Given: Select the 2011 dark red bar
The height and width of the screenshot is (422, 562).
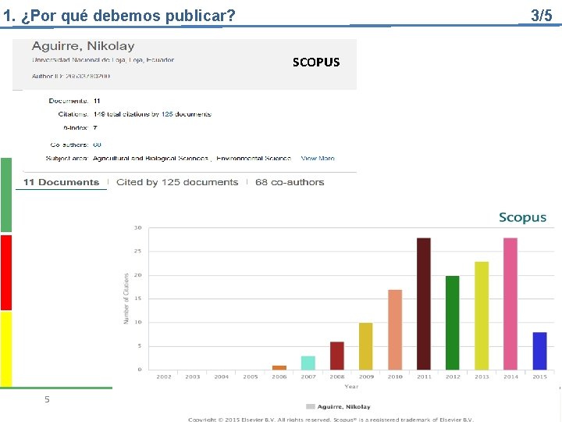Looking at the screenshot, I should tap(424, 303).
